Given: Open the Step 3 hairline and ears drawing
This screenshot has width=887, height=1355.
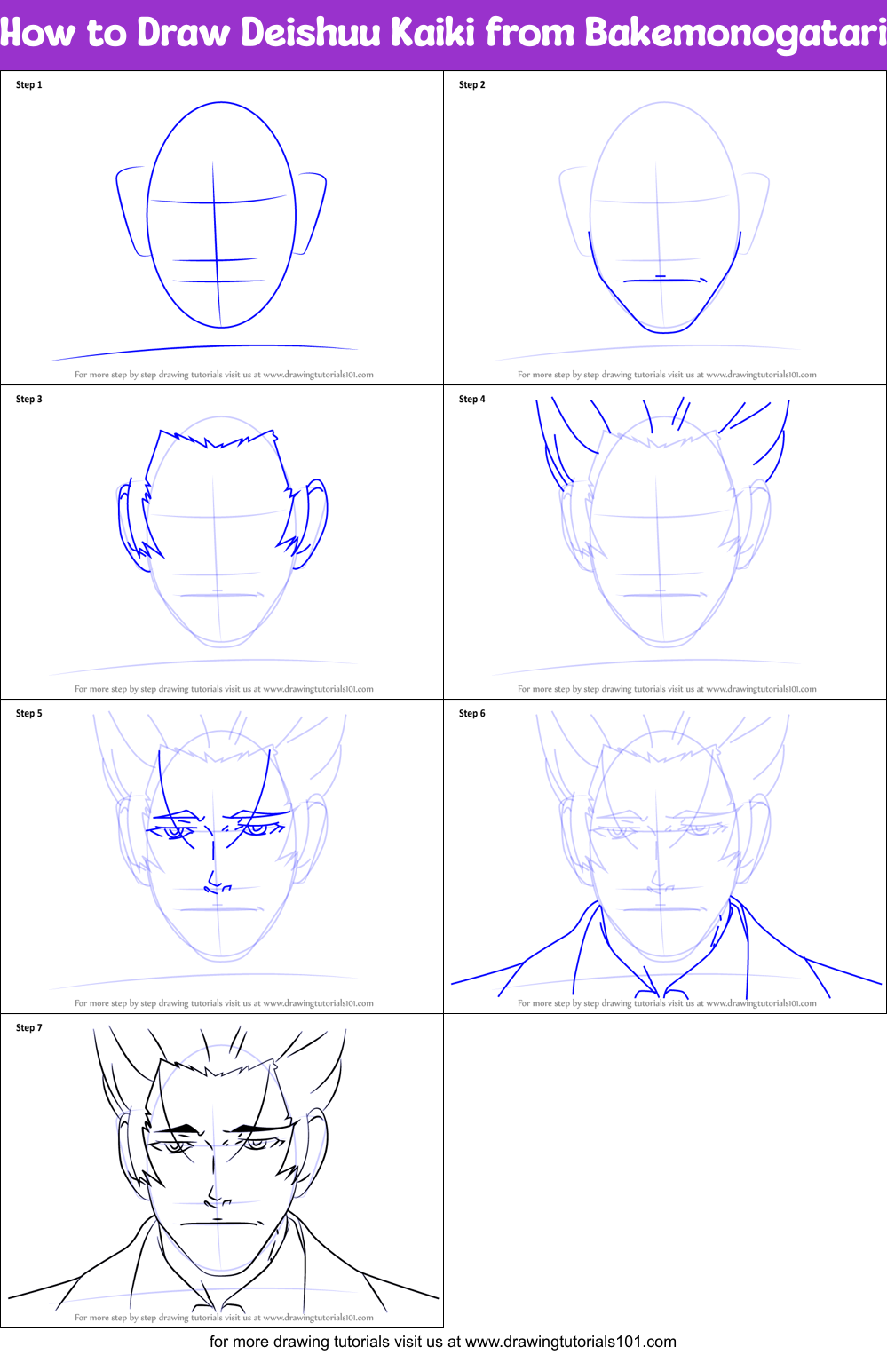Looking at the screenshot, I should pos(222,533).
